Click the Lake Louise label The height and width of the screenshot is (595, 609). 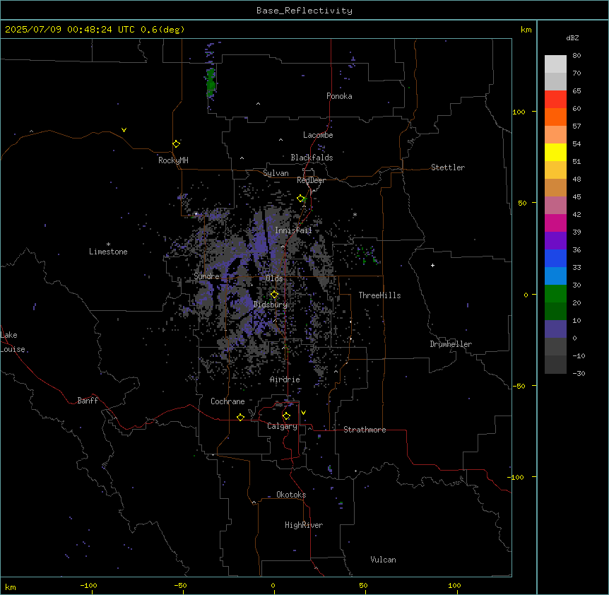pos(13,342)
